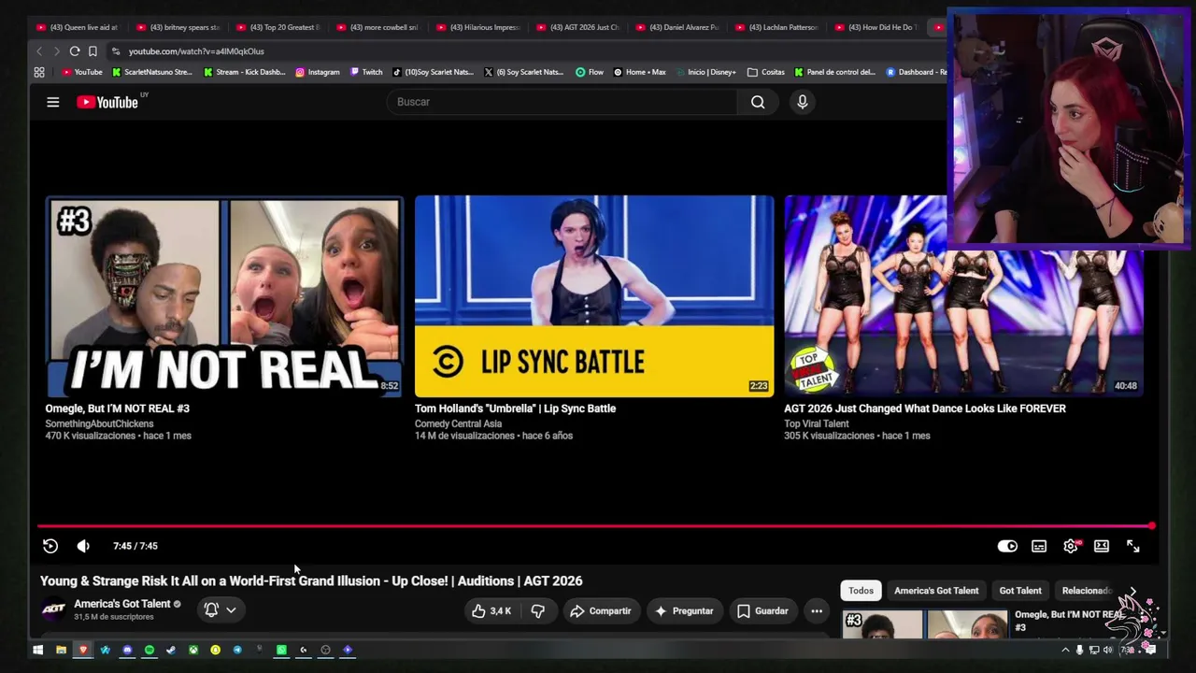Open the Inicio | Disney+ bookmark

pyautogui.click(x=705, y=72)
